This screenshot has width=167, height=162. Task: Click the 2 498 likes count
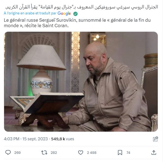pos(92,153)
